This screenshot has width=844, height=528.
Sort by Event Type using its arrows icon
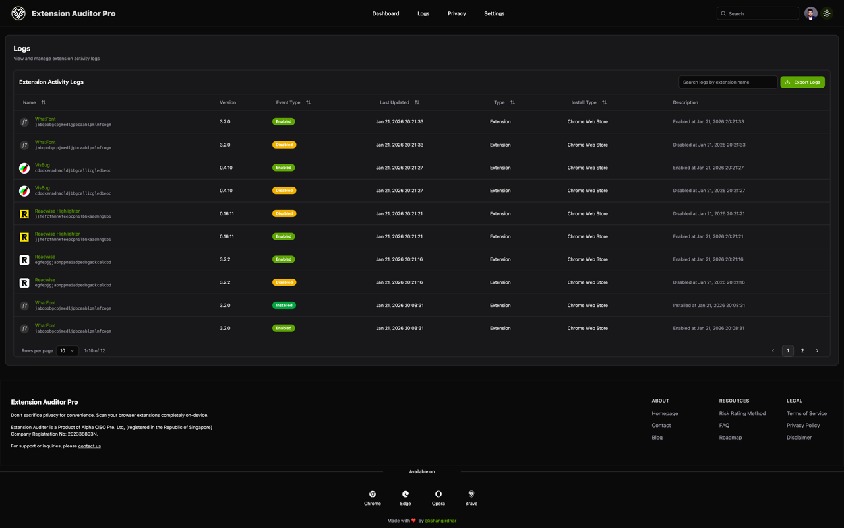pos(308,102)
